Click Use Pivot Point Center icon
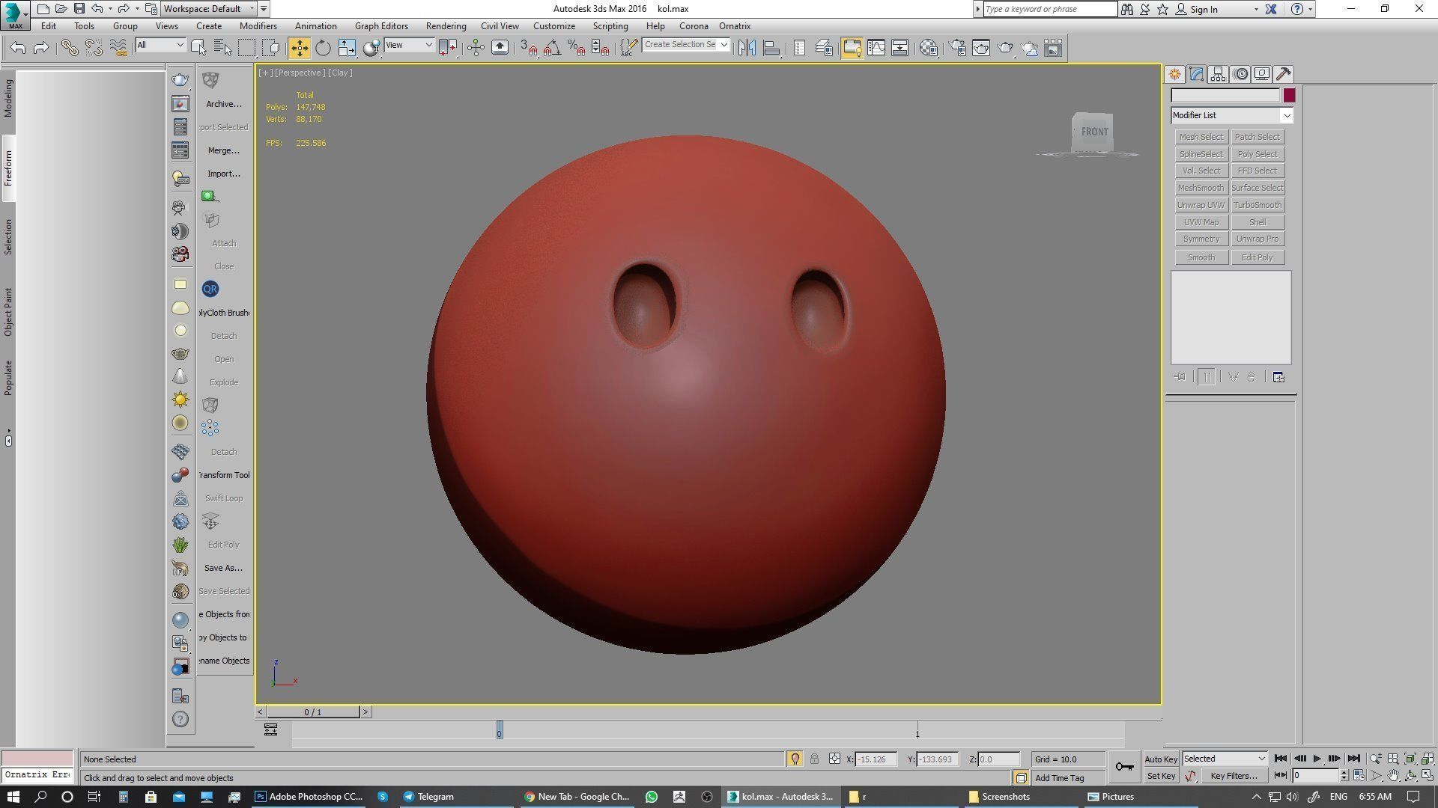 pyautogui.click(x=449, y=48)
